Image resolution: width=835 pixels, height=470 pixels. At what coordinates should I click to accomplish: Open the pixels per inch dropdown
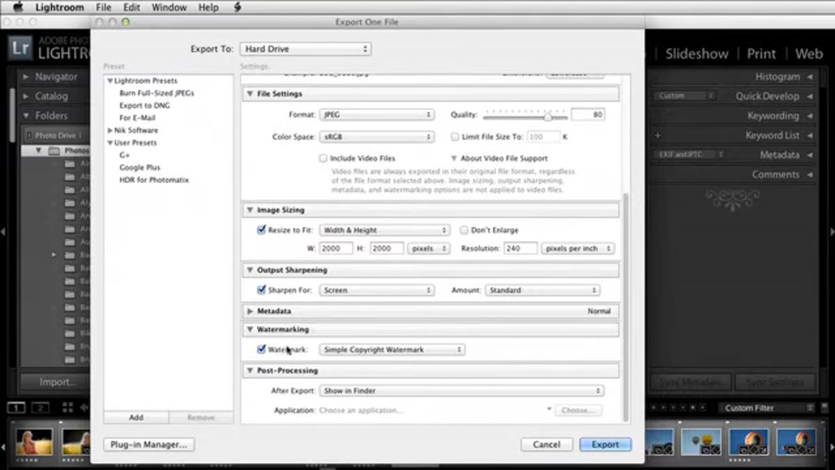(578, 248)
